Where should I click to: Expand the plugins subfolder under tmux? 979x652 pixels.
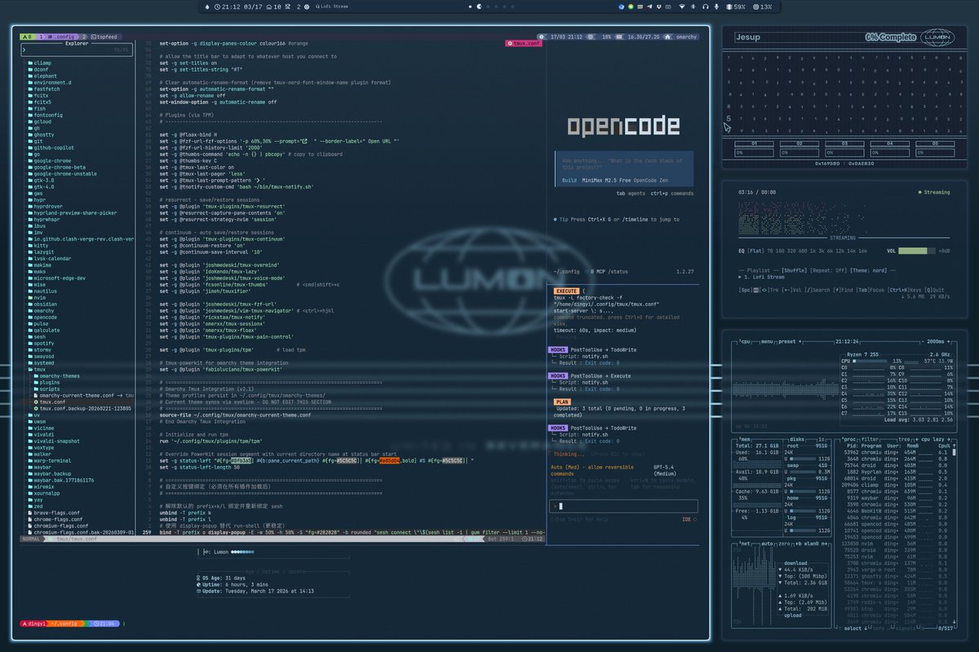pyautogui.click(x=47, y=382)
